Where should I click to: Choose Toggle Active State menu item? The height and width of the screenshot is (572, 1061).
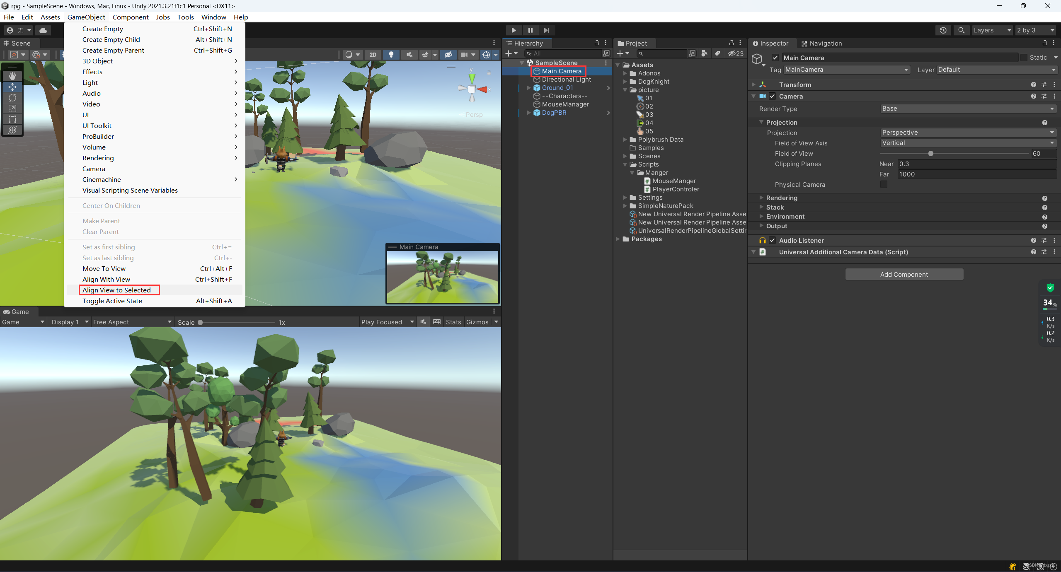[154, 301]
